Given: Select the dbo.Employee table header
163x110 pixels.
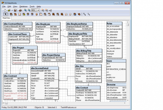Looking at the screenshot, I should (x=48, y=24).
